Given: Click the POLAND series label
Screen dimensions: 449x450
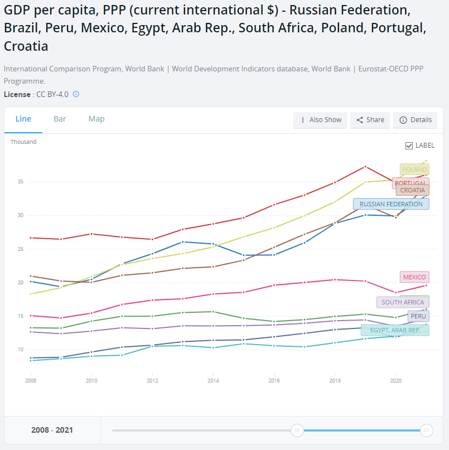Looking at the screenshot, I should 414,170.
